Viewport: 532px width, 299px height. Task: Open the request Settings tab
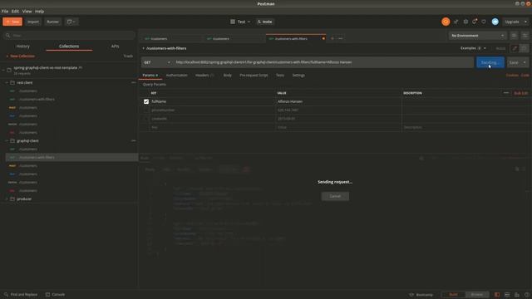298,76
